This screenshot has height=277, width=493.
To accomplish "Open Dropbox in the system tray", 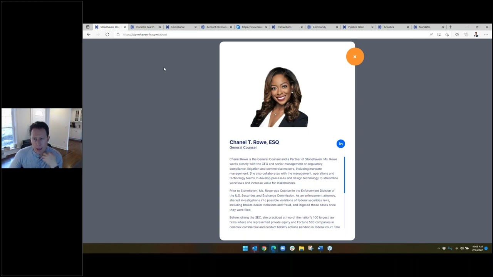I will (444, 249).
